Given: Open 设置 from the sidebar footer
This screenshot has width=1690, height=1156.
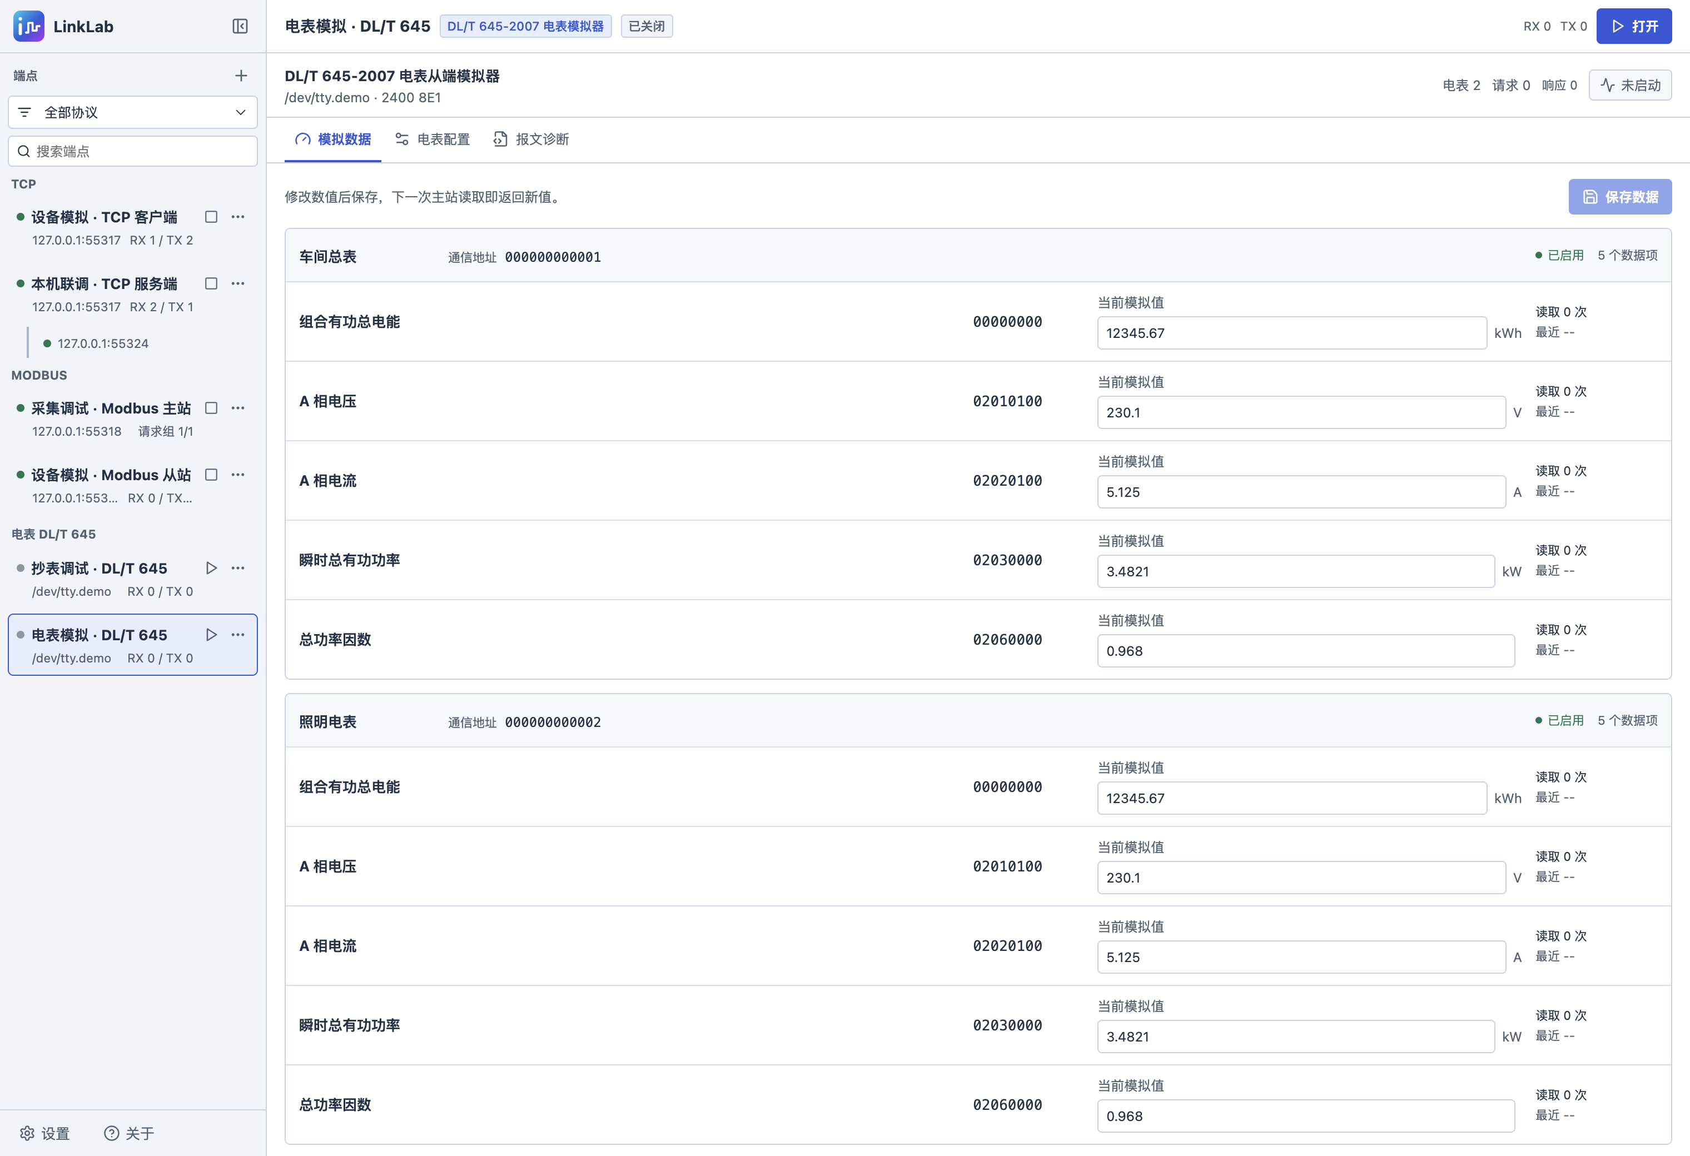Looking at the screenshot, I should pyautogui.click(x=45, y=1133).
